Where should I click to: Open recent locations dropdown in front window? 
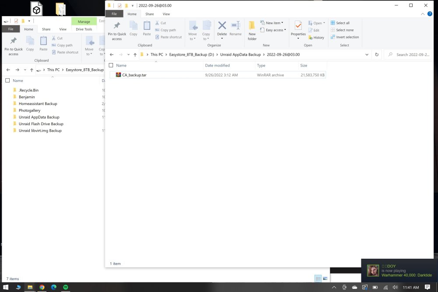[x=128, y=55]
